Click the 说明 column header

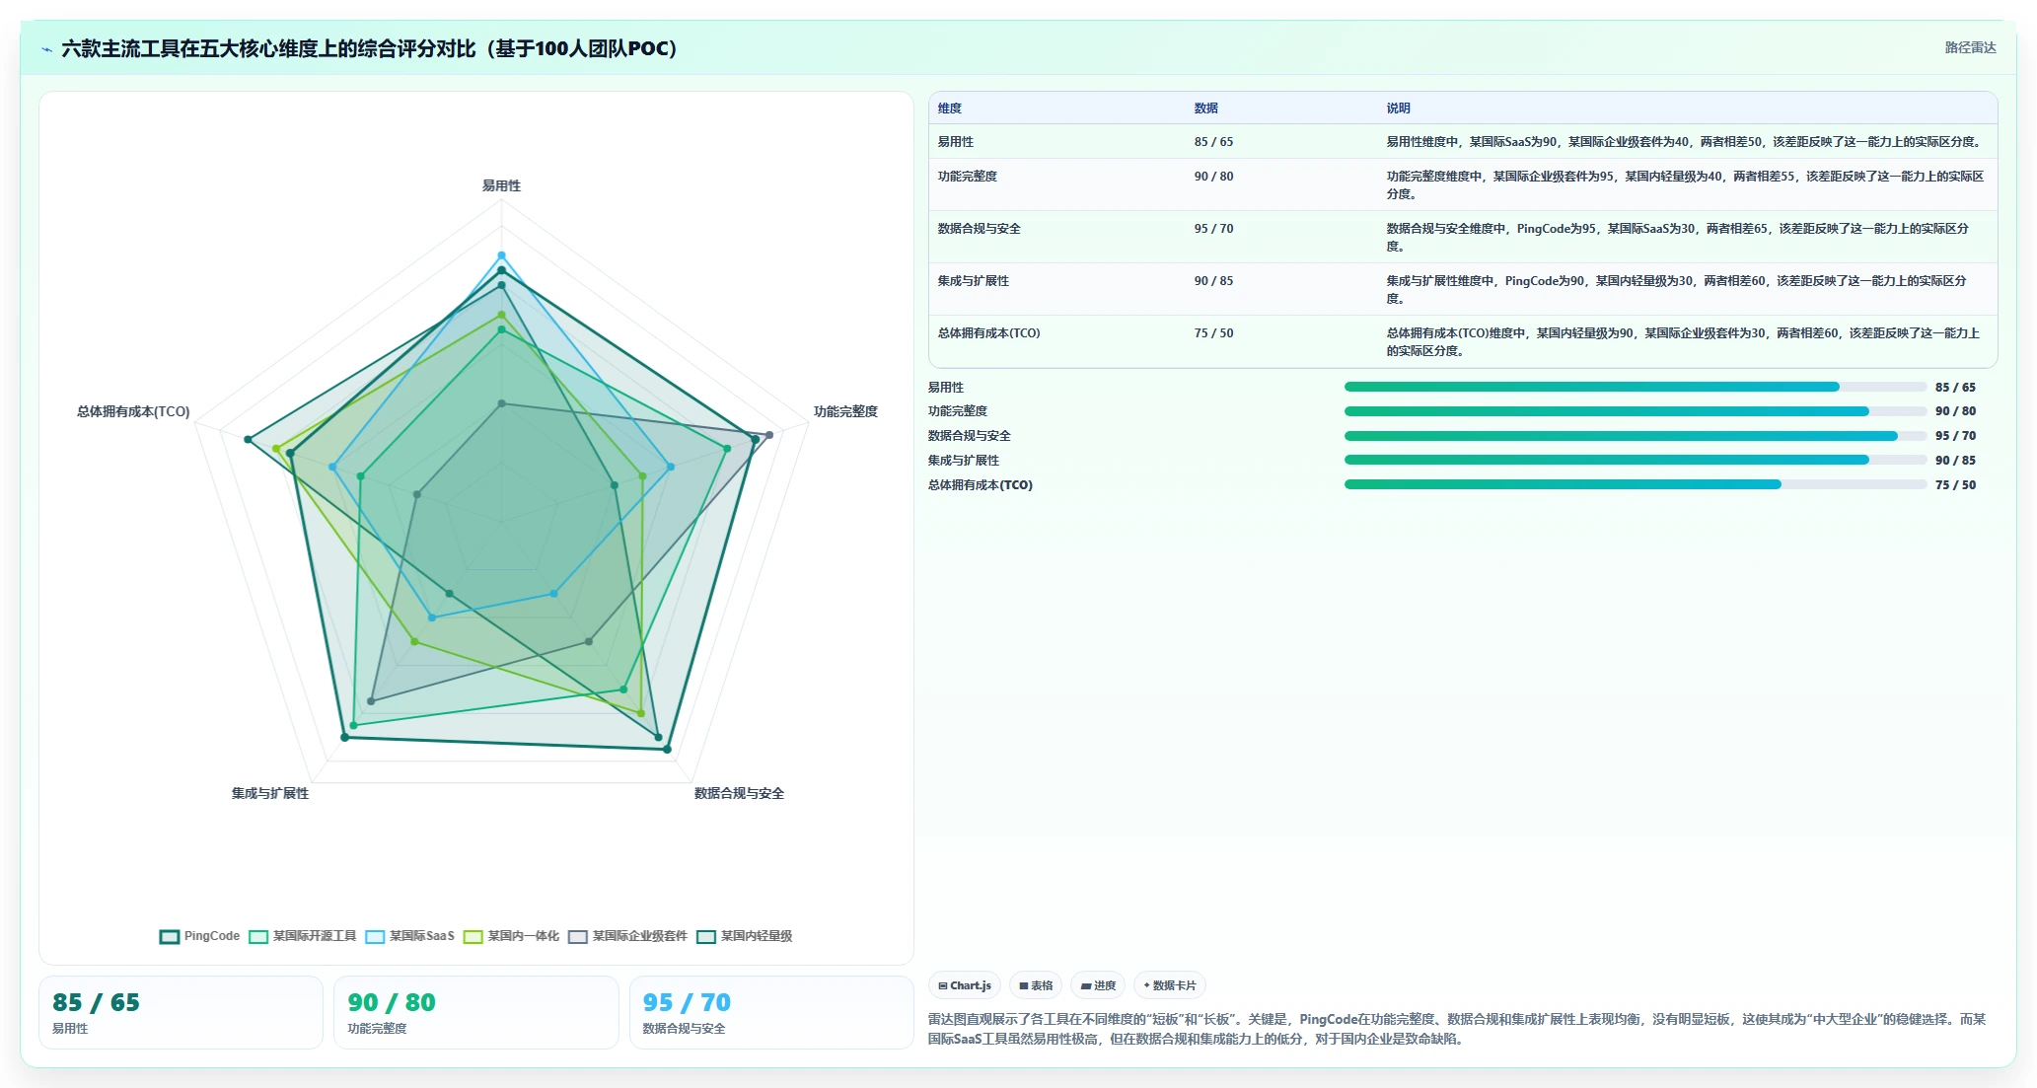pyautogui.click(x=1399, y=109)
